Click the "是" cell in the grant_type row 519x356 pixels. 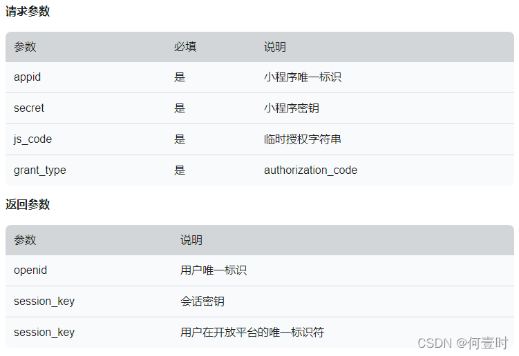pyautogui.click(x=180, y=170)
